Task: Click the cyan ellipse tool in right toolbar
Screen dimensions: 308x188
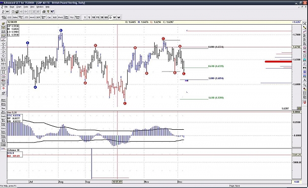Action: (x=305, y=60)
